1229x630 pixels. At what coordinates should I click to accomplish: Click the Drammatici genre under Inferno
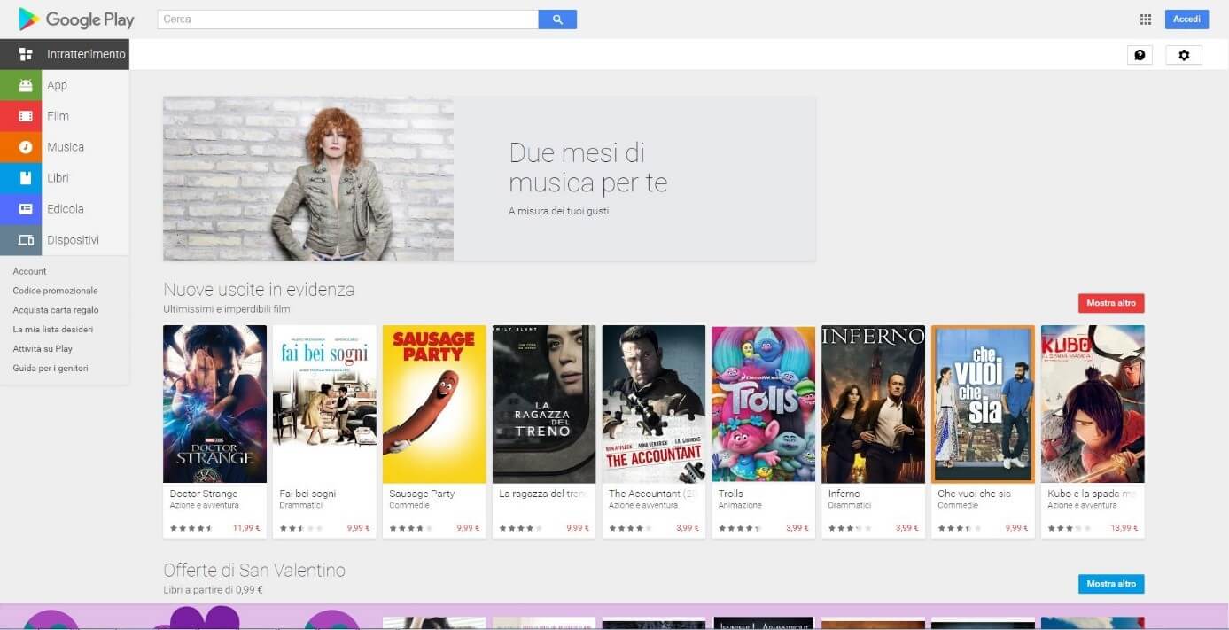pyautogui.click(x=849, y=506)
